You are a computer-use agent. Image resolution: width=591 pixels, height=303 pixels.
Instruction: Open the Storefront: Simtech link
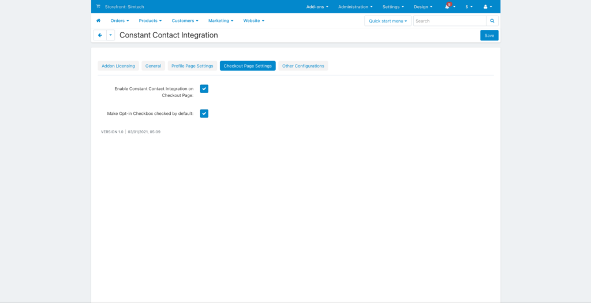(x=125, y=7)
